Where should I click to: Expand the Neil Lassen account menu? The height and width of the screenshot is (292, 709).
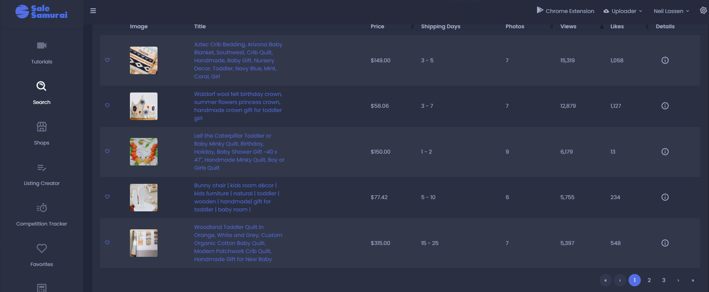tap(671, 11)
